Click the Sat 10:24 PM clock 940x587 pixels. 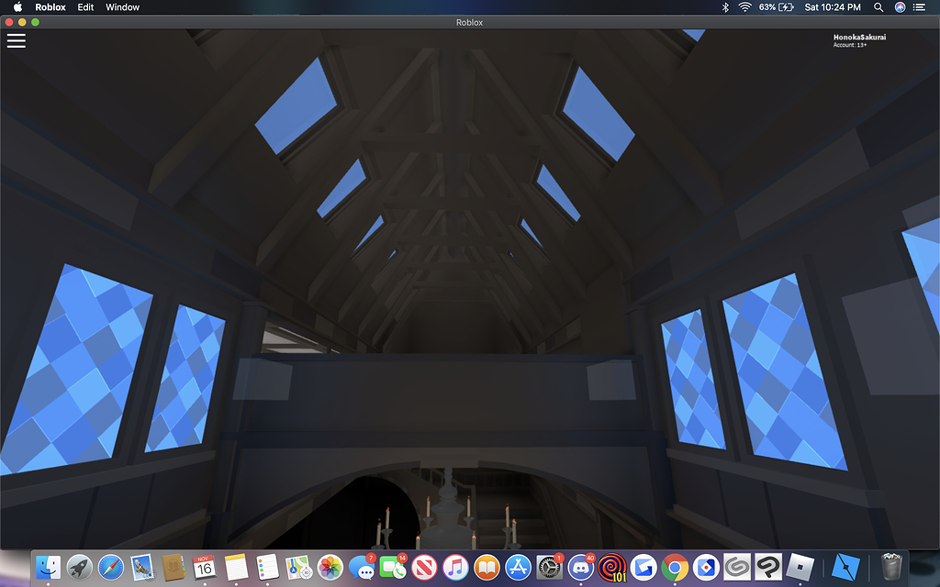[833, 7]
